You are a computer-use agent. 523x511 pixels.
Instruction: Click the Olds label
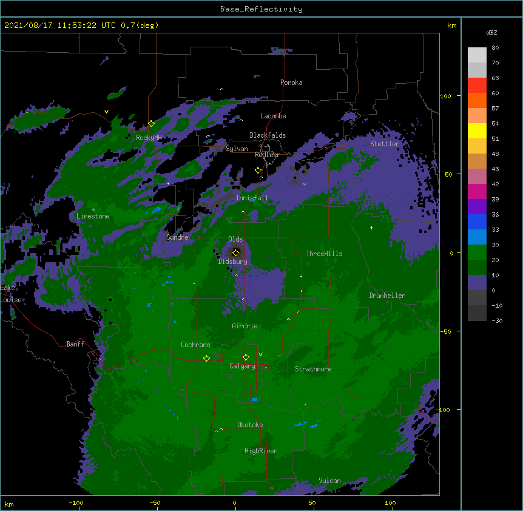coord(235,239)
